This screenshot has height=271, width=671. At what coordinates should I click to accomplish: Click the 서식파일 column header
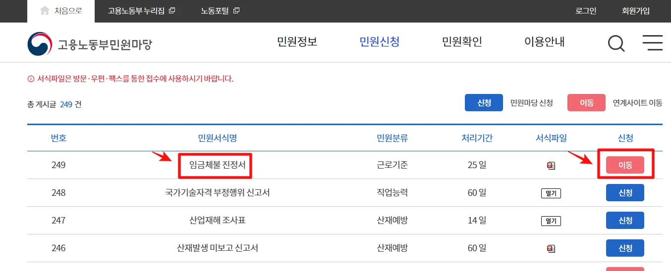[551, 138]
